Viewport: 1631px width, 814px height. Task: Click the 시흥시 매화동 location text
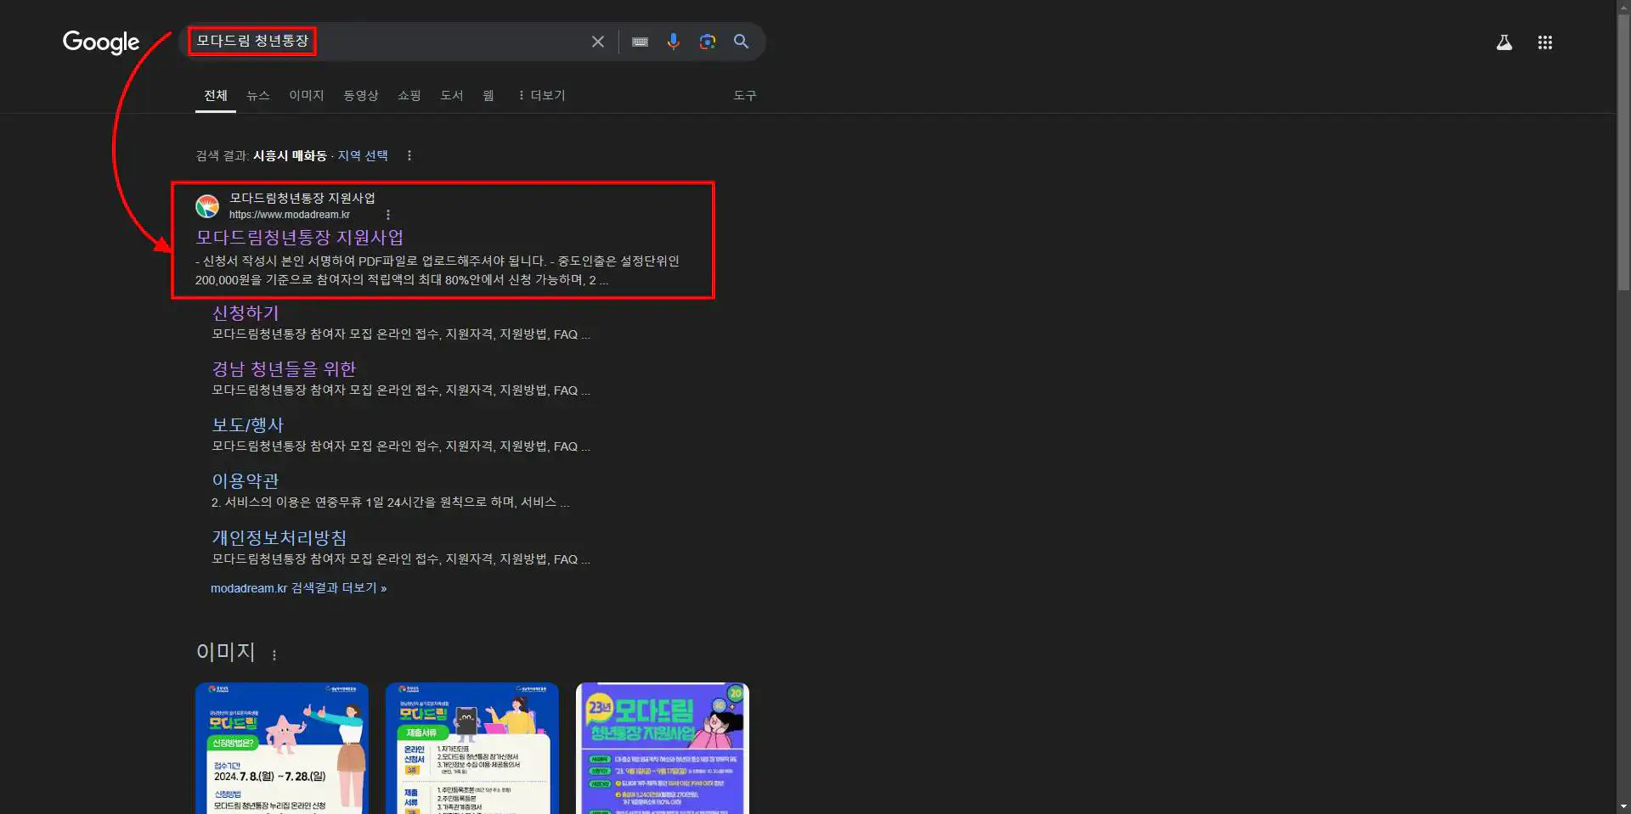pos(290,155)
